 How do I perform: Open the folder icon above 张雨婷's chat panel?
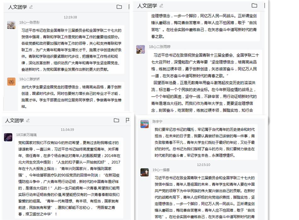(254, 6)
